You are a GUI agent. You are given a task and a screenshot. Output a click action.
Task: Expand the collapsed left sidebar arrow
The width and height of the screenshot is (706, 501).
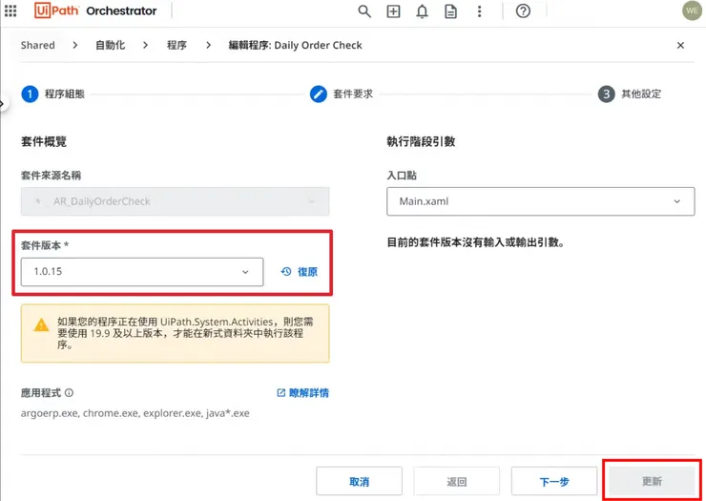point(2,104)
